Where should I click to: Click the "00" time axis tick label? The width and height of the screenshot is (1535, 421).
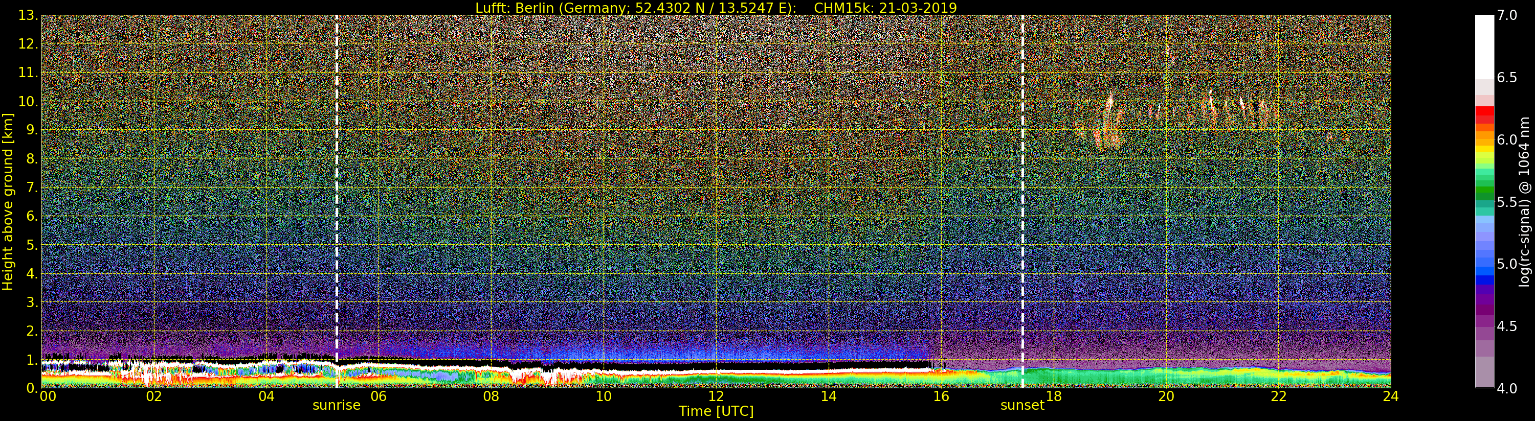pyautogui.click(x=48, y=396)
